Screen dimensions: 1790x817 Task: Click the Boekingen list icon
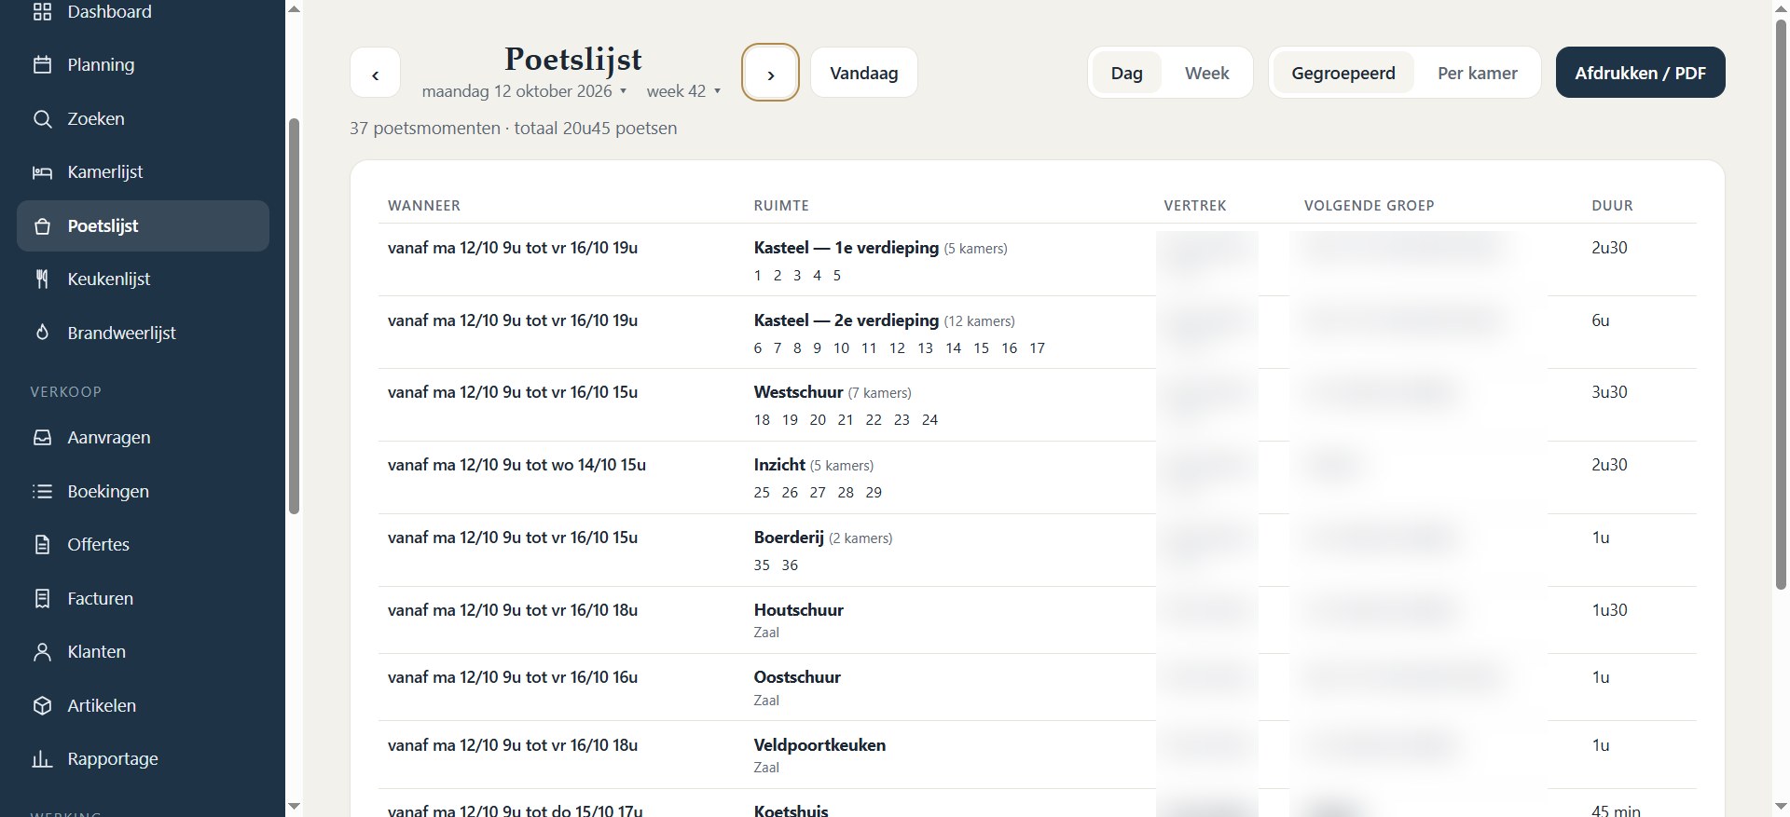(42, 492)
